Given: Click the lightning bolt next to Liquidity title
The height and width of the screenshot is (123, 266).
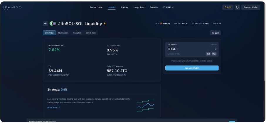Looking at the screenshot, I should 105,24.
